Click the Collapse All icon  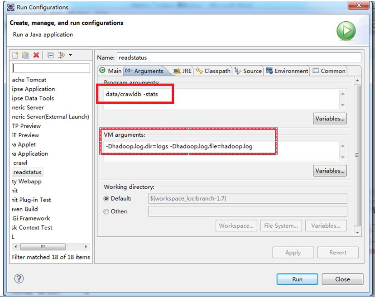pos(50,55)
